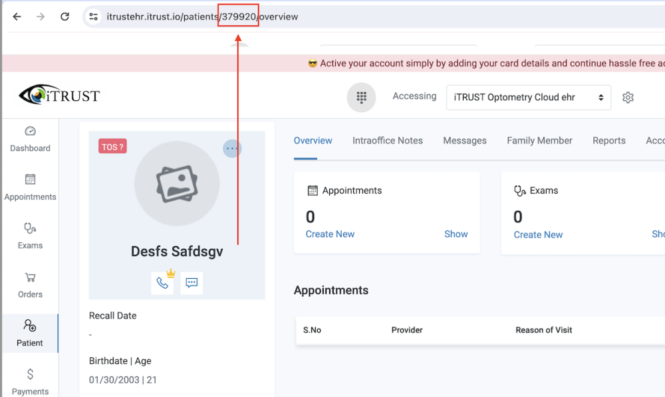Viewport: 665px width, 397px height.
Task: Open Orders from the sidebar
Action: coord(30,285)
